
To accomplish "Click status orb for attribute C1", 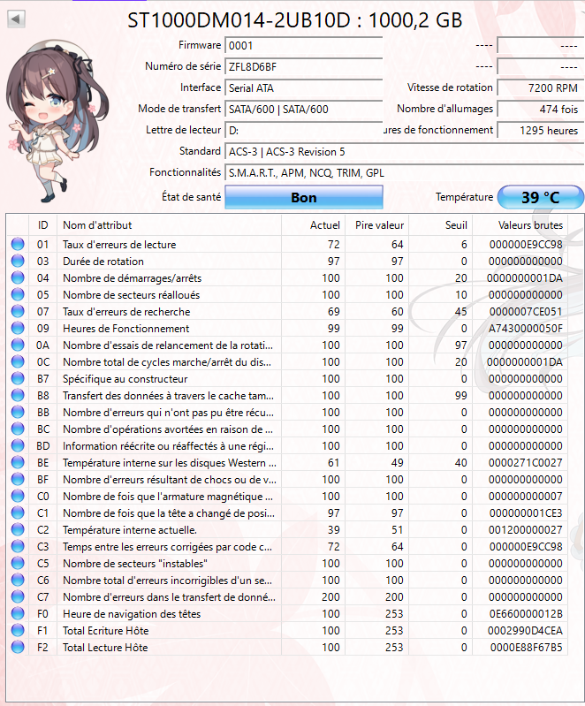I will pyautogui.click(x=18, y=512).
